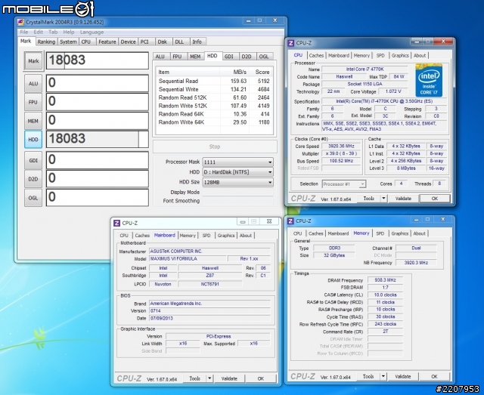Viewport: 484px width, 395px height.
Task: Show the OGL results sub-tab
Action: pos(264,57)
